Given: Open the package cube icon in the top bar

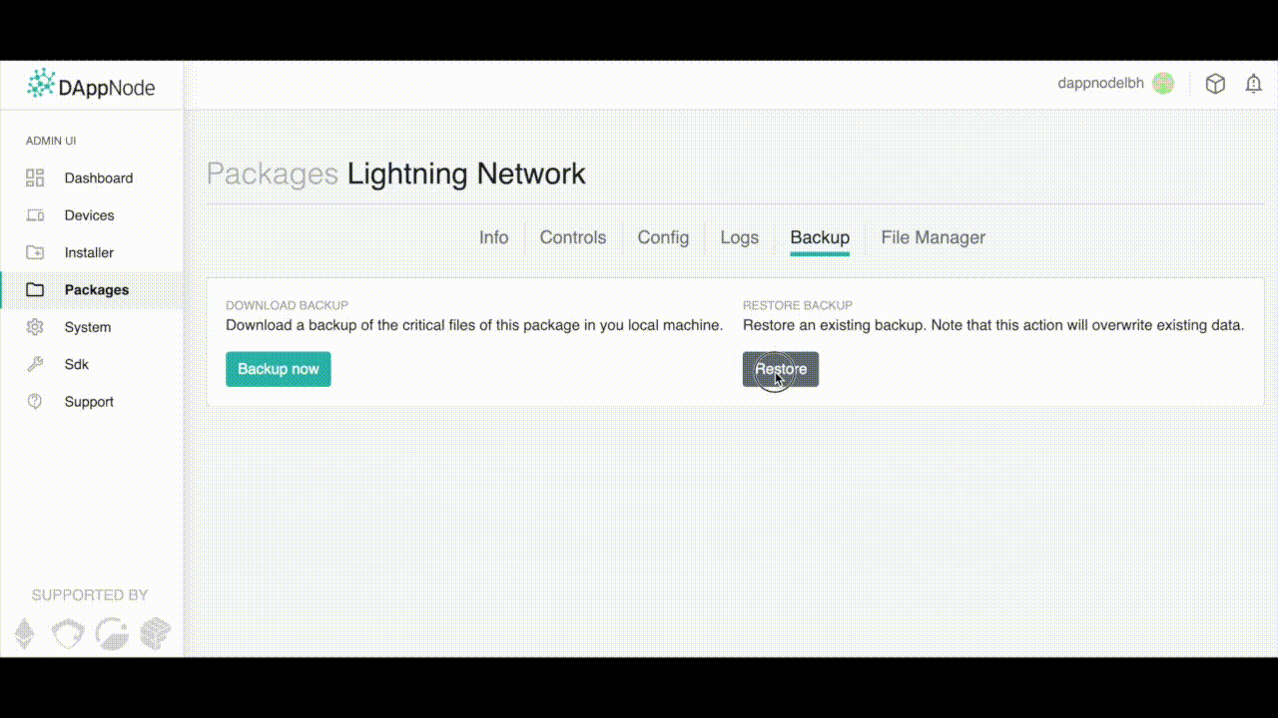Looking at the screenshot, I should coord(1215,84).
